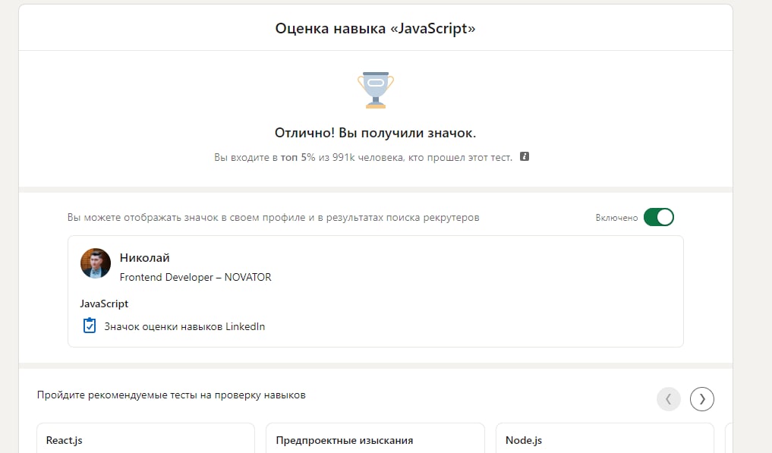Click the LinkedIn skill badge clipboard icon

pyautogui.click(x=89, y=326)
